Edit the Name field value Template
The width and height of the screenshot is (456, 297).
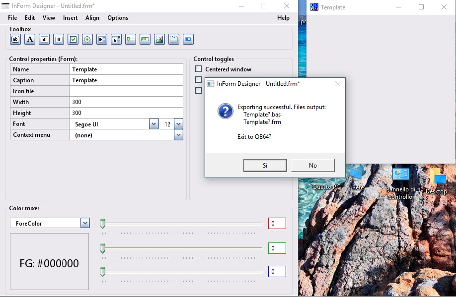pyautogui.click(x=126, y=69)
